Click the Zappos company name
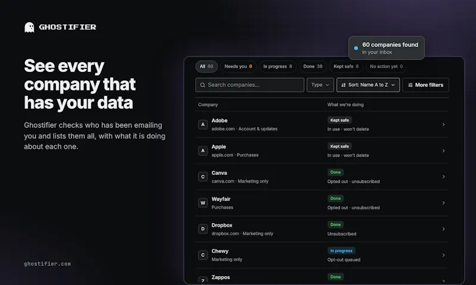This screenshot has height=285, width=476. [221, 277]
